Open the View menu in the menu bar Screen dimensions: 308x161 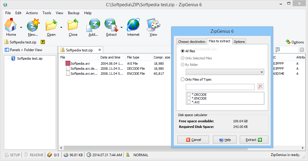coord(59,13)
